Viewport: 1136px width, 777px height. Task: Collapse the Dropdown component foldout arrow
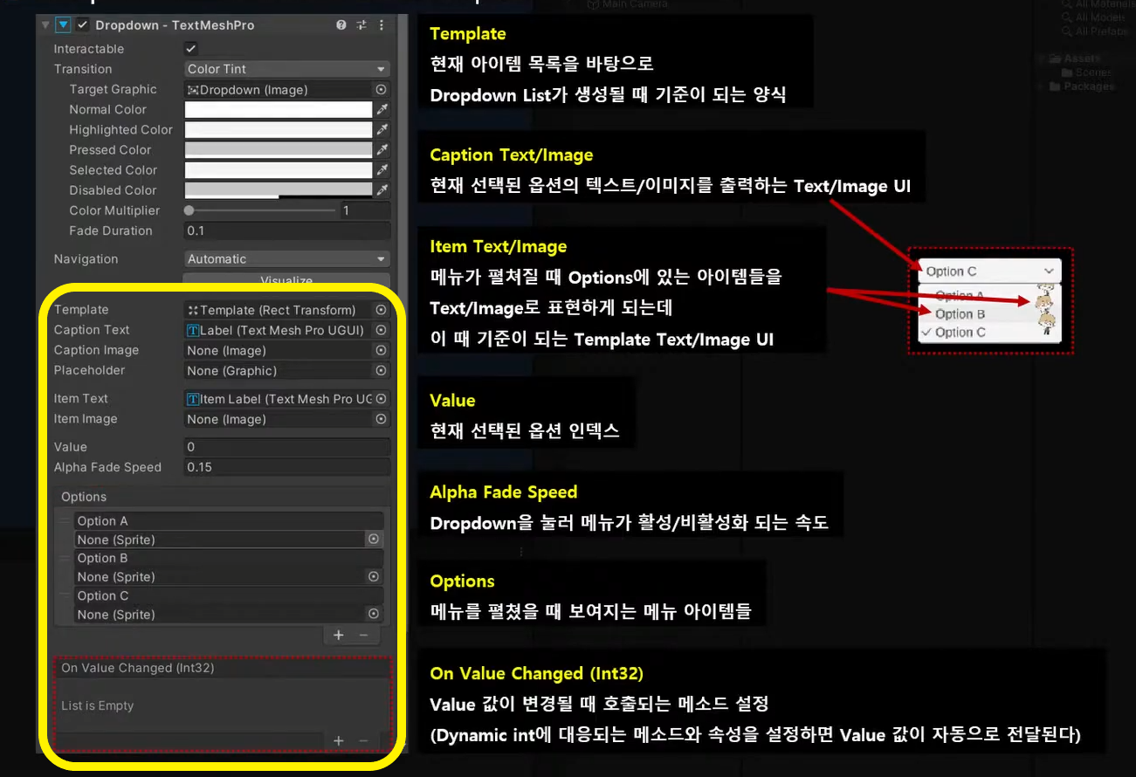click(45, 25)
